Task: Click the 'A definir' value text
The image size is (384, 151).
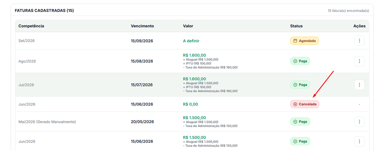Action: tap(191, 41)
